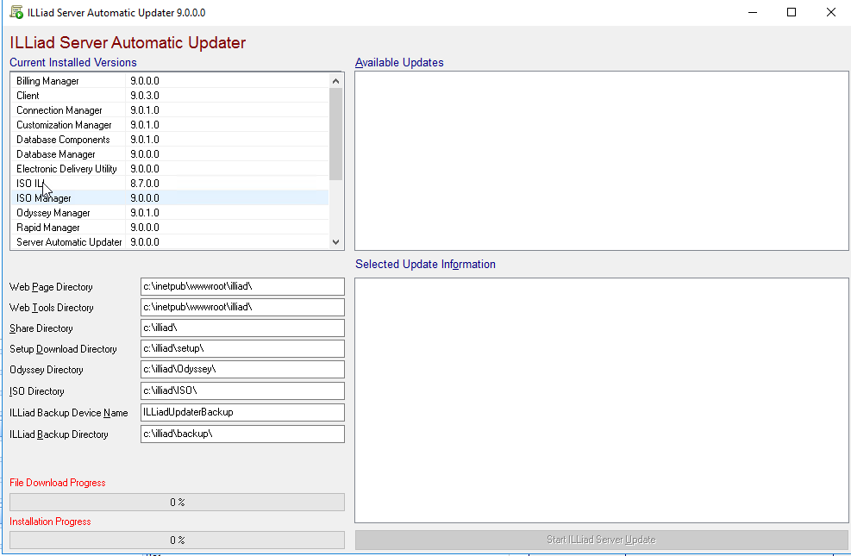Maximize the updater window
The width and height of the screenshot is (851, 556).
click(x=792, y=13)
